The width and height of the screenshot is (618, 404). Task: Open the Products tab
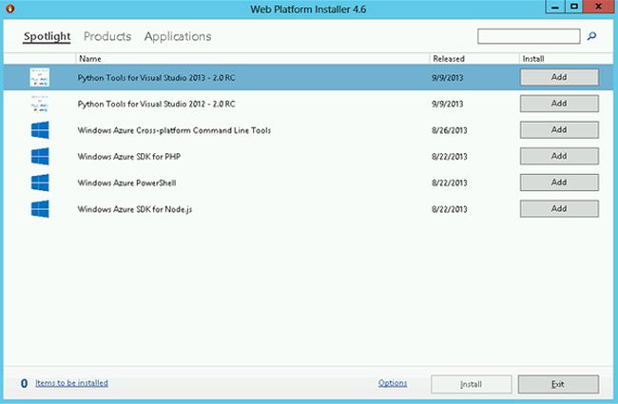click(x=107, y=36)
